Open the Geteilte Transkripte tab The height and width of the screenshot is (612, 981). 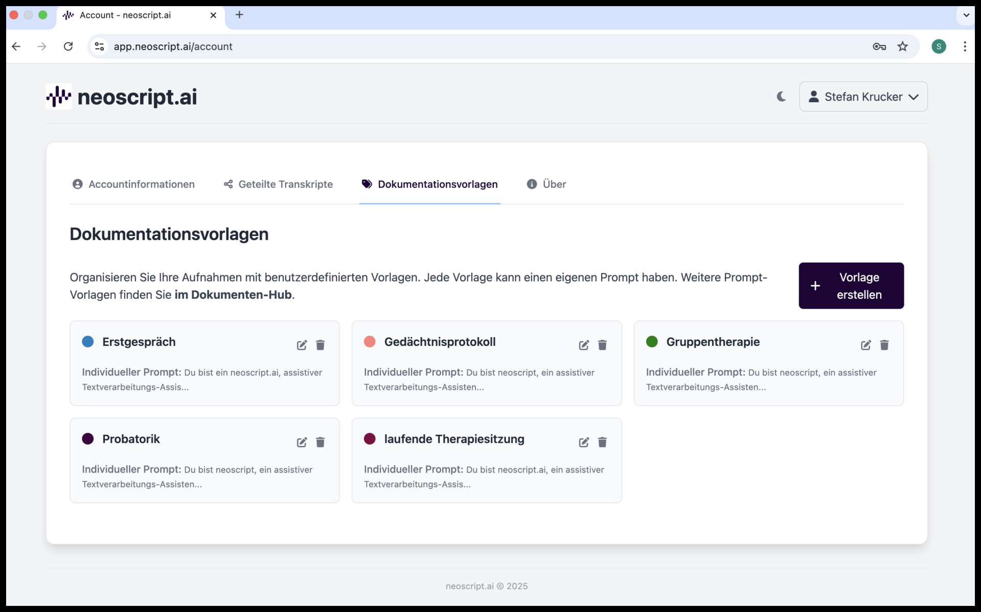pos(278,184)
